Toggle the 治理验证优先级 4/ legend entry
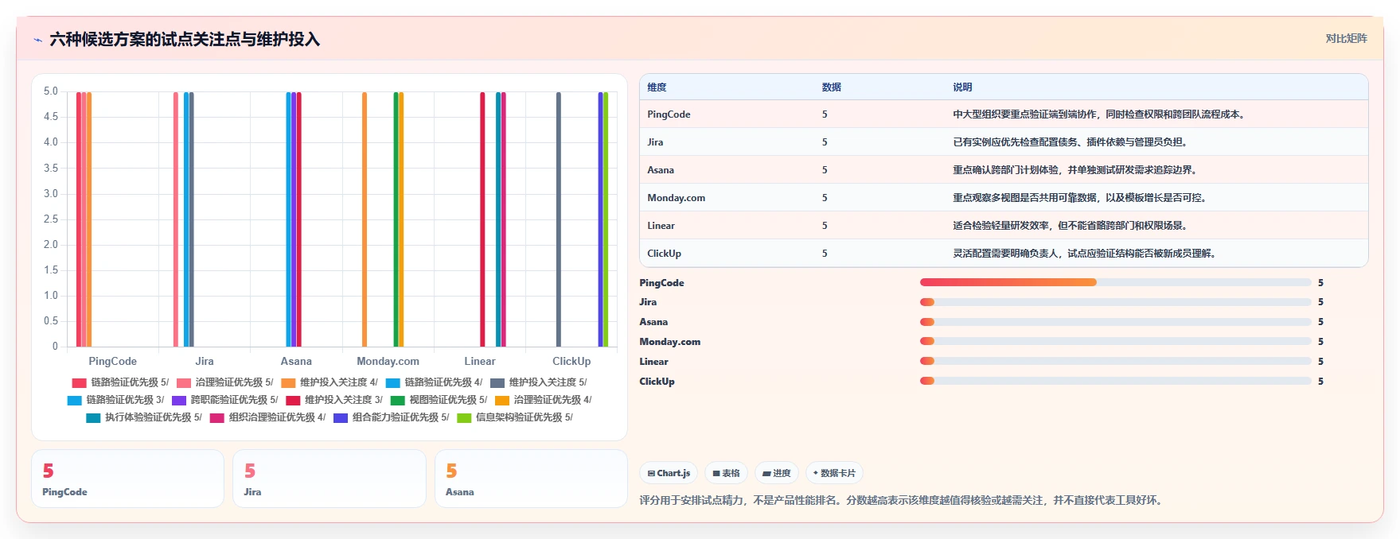 [x=544, y=400]
